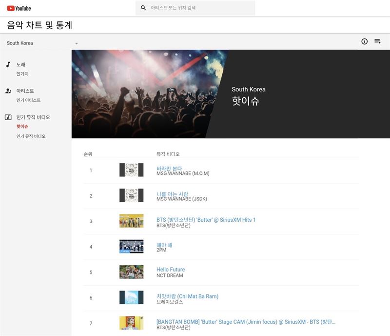Click the BANGTAN BOMB Jimin focus thumbnail
This screenshot has height=336, width=390.
coord(131,323)
